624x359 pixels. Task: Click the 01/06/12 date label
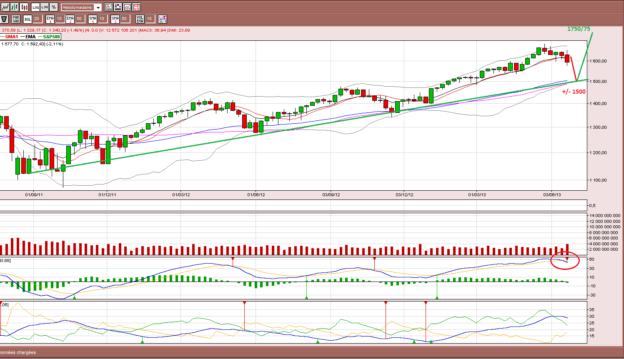pos(256,194)
